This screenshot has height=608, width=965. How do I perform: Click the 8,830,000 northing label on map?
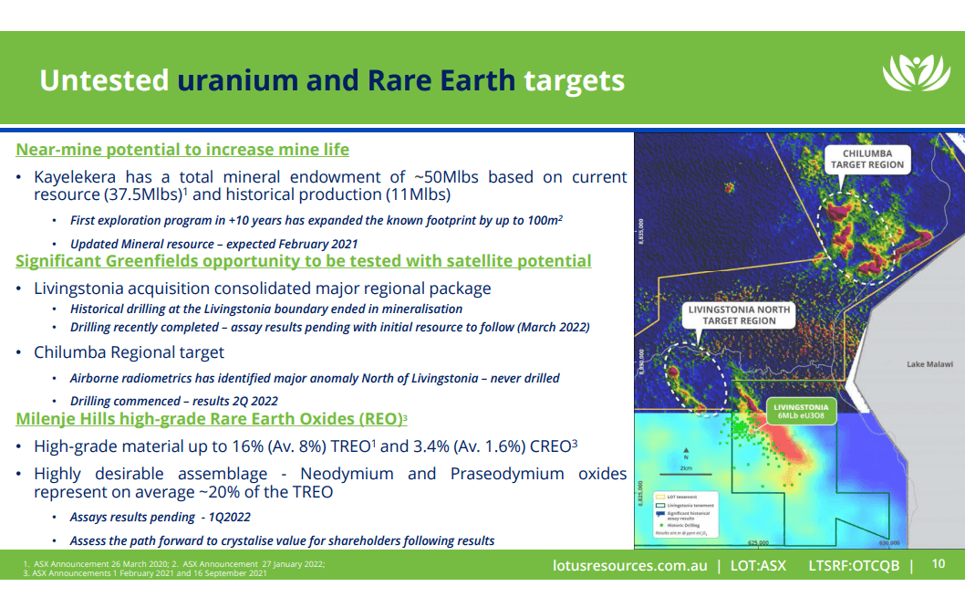(640, 362)
